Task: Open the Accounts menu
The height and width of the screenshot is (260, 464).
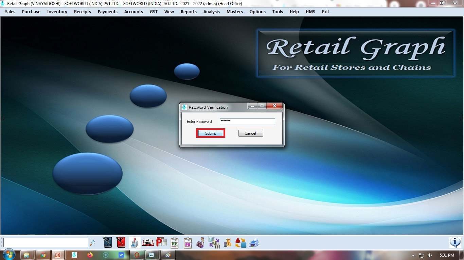Action: pos(133,12)
